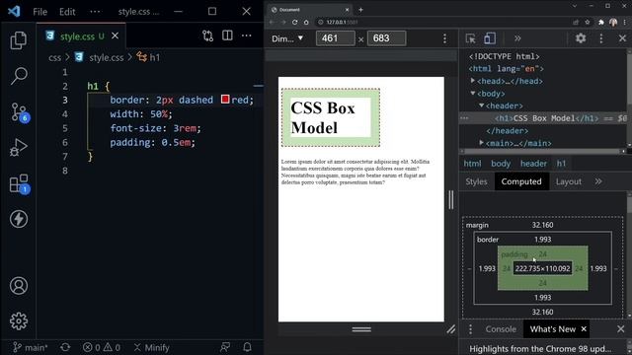
Task: Open editor More Actions ellipsis
Action: (246, 35)
